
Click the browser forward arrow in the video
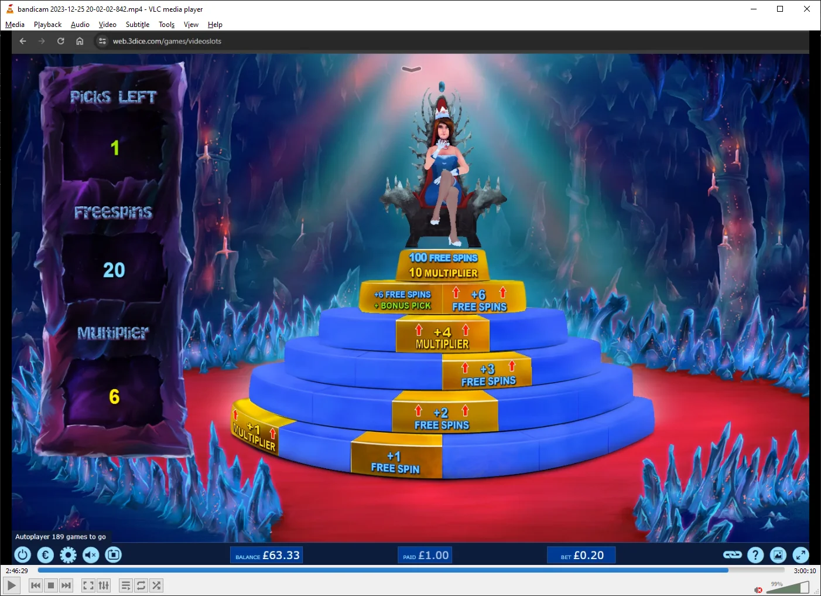pos(42,41)
